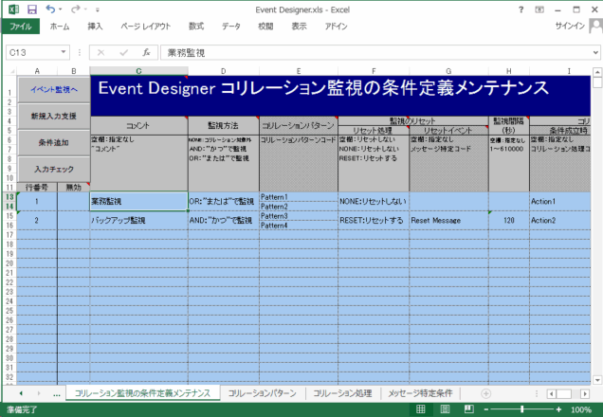The width and height of the screenshot is (603, 417).
Task: Click the formula bar Enter checkmark icon
Action: 123,52
